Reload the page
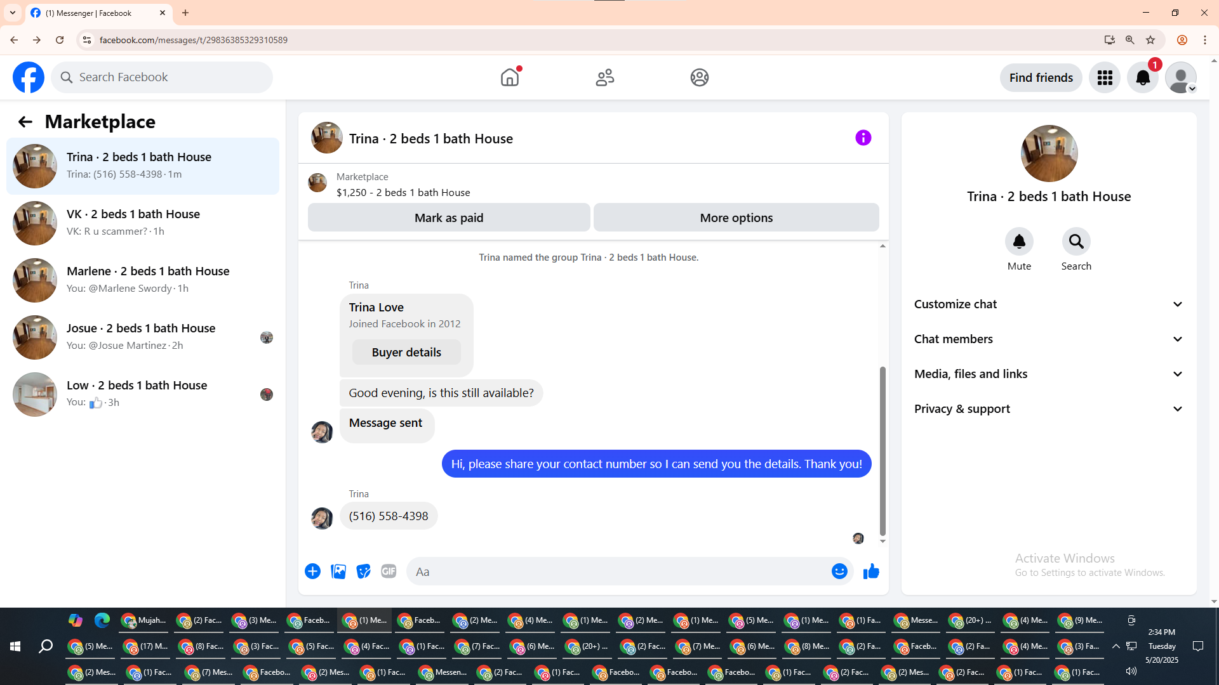Image resolution: width=1219 pixels, height=685 pixels. point(60,40)
